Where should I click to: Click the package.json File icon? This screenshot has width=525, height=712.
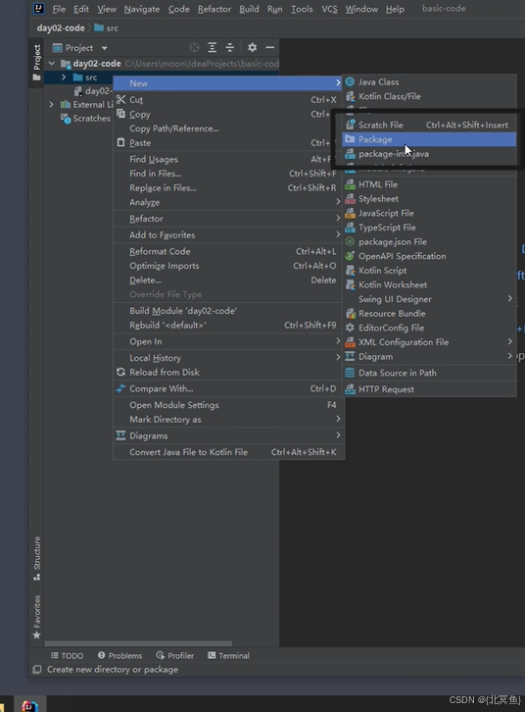(x=350, y=242)
